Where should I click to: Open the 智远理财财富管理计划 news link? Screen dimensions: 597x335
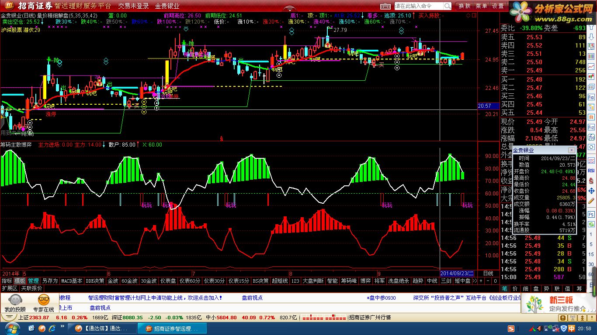click(x=155, y=298)
